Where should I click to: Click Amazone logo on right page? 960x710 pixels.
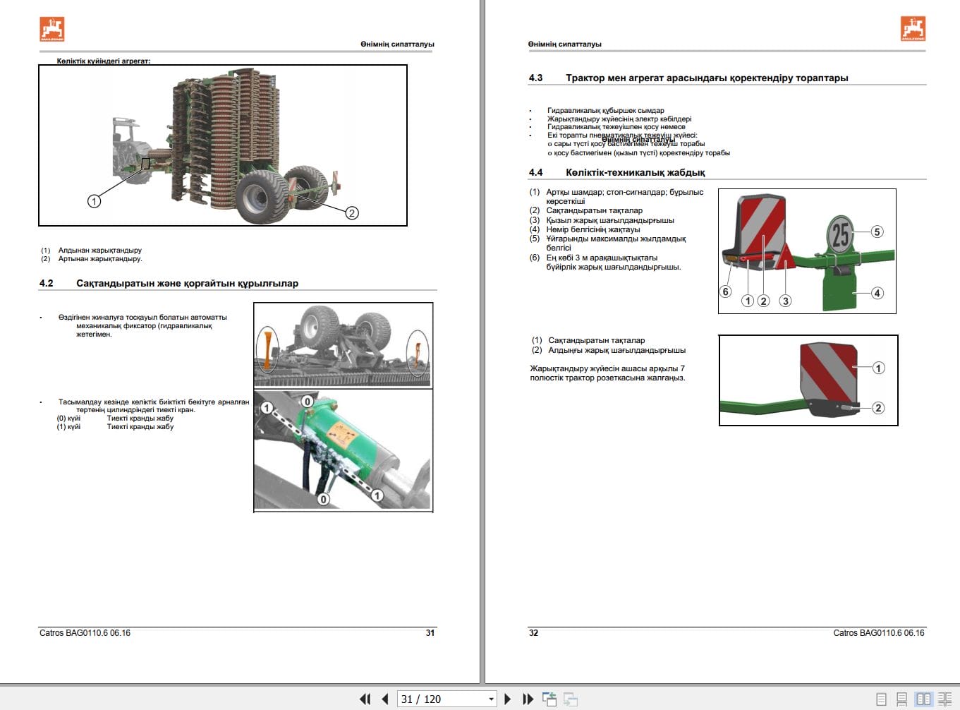coord(913,29)
